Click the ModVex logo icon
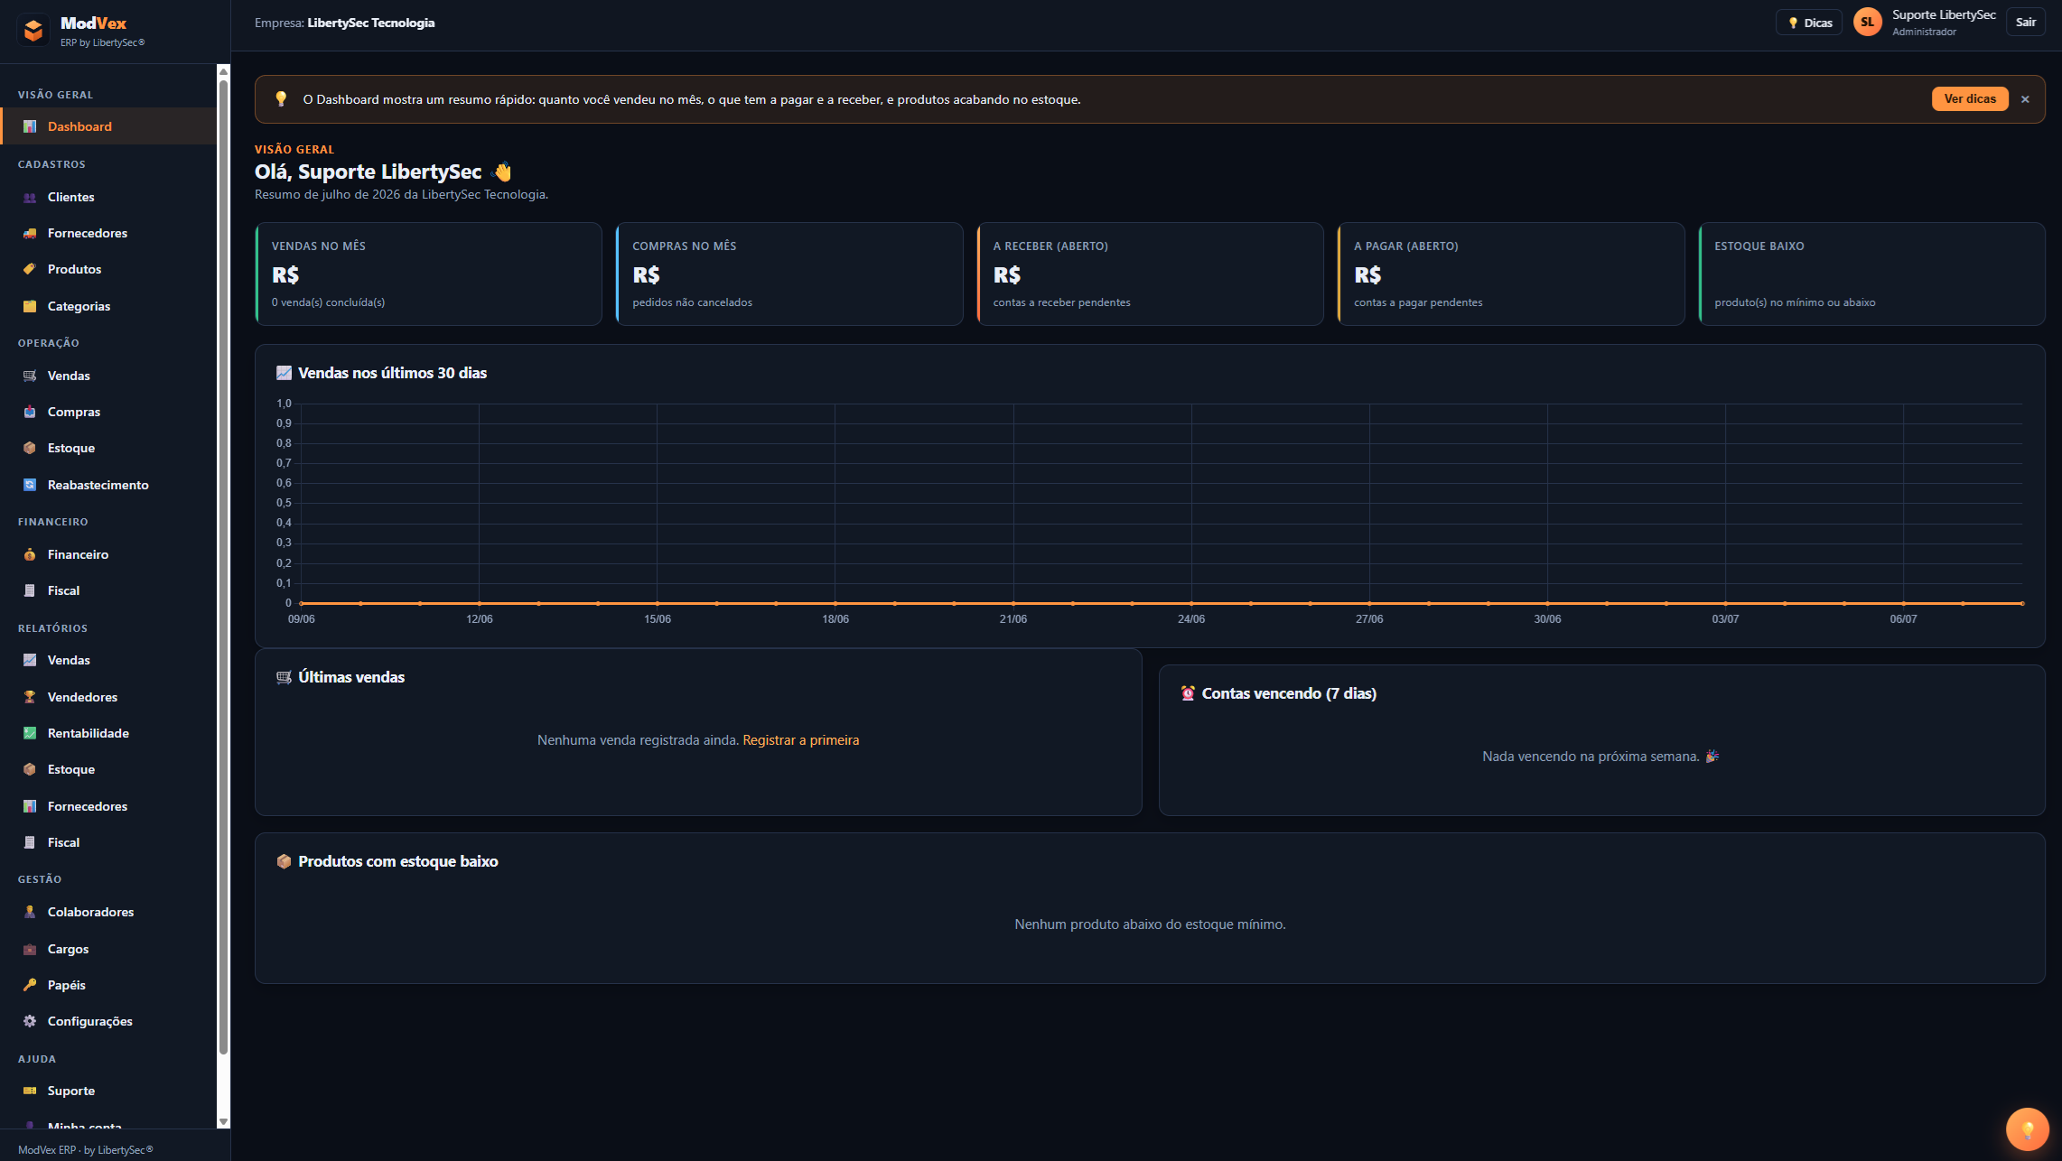Viewport: 2062px width, 1161px height. pos(33,31)
